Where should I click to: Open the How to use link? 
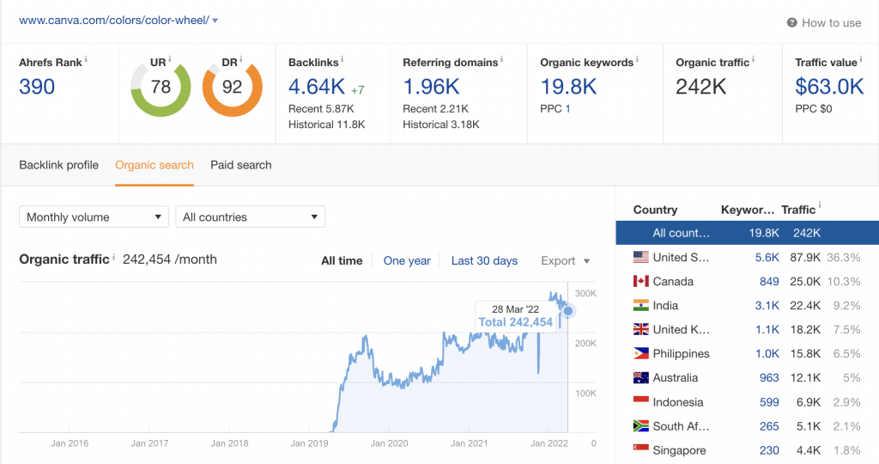click(831, 23)
